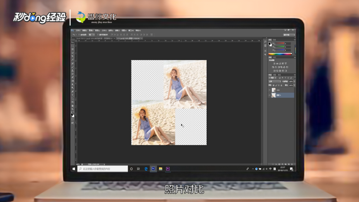Select the Lasso tool
This screenshot has width=359, height=202.
[73, 49]
